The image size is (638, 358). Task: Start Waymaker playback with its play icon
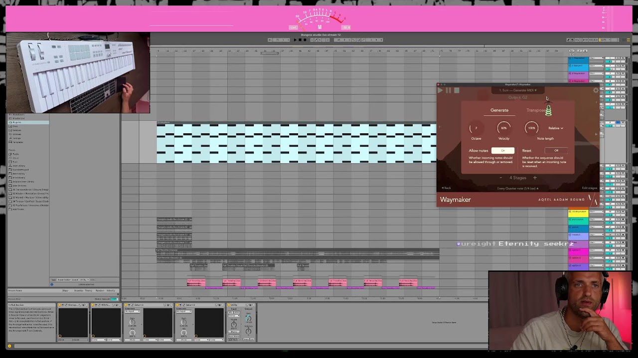coord(440,90)
